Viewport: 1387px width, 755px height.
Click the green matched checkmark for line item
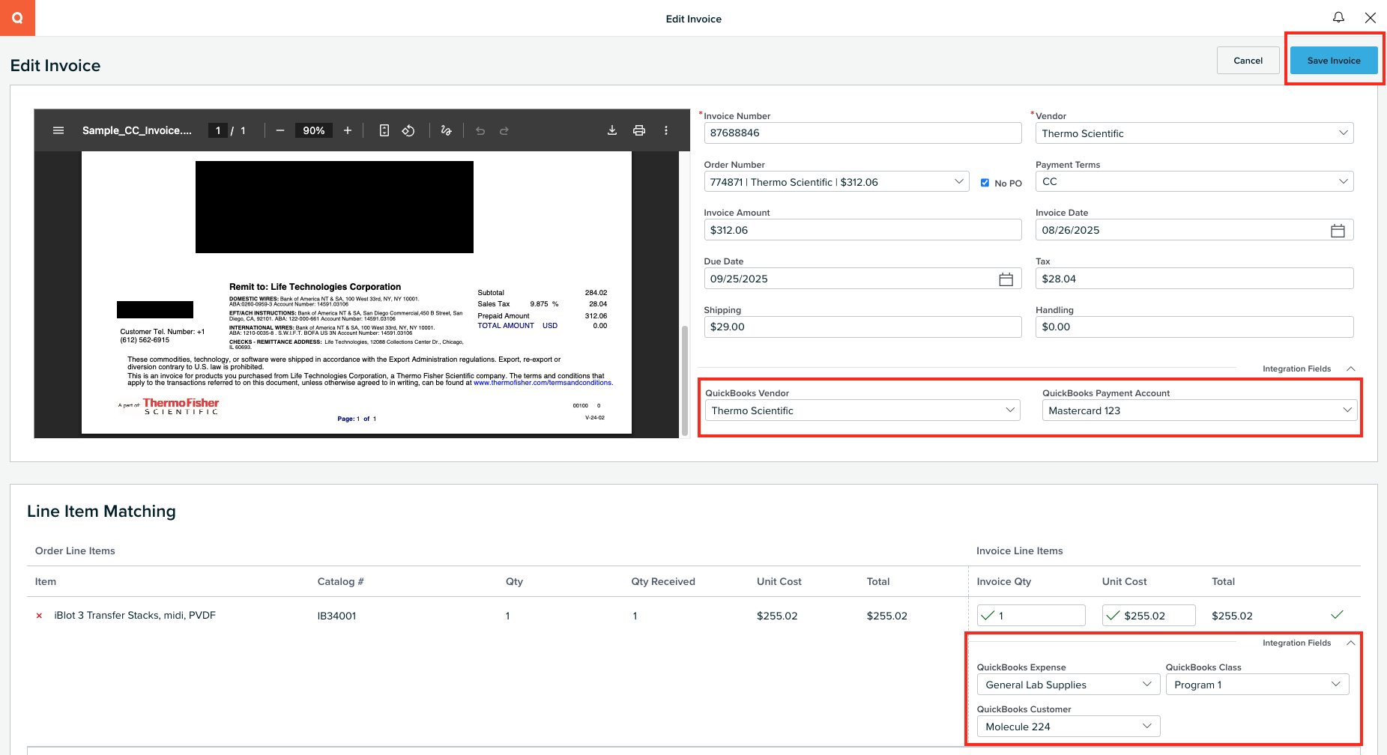click(1337, 615)
